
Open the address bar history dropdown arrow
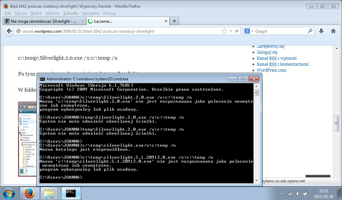tap(231, 31)
